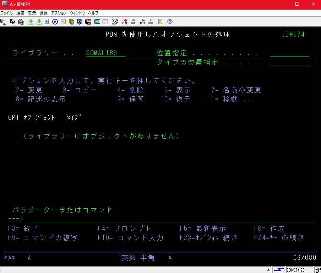Screen dimensions: 321x273
Task: Open the ヘルプ menu
Action: tap(93, 13)
